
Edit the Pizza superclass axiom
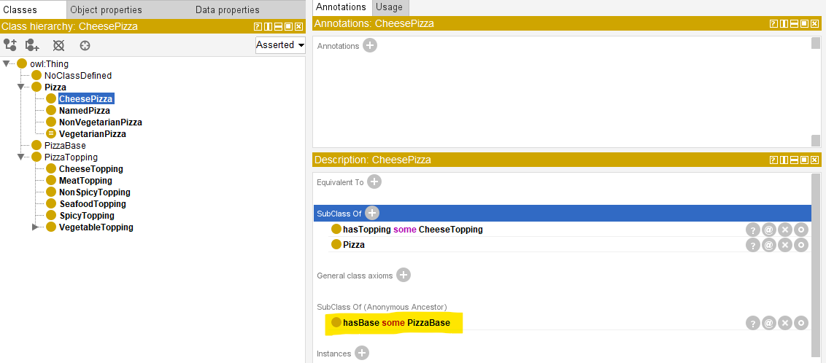(x=800, y=245)
